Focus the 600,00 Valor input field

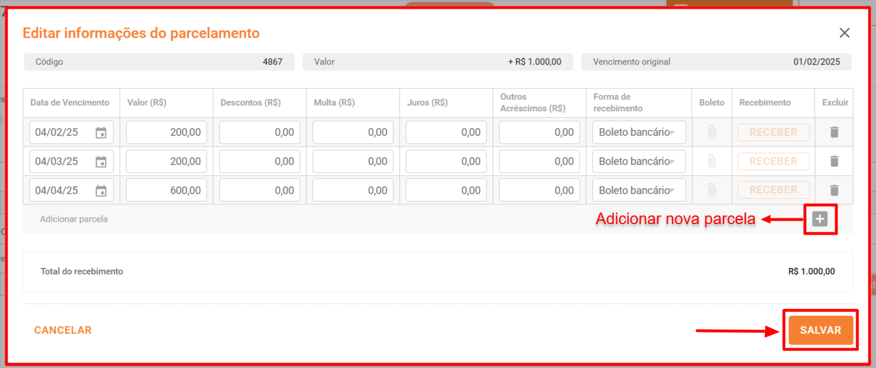coord(167,190)
